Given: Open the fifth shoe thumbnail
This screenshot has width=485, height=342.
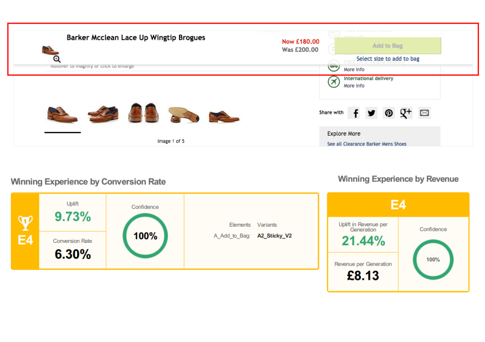Looking at the screenshot, I should [x=225, y=115].
